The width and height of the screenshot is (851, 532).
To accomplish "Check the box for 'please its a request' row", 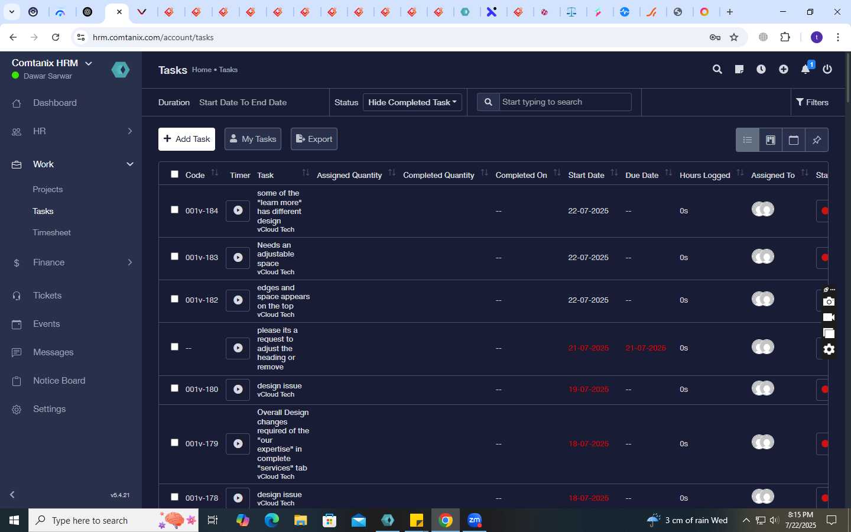I will 174,347.
